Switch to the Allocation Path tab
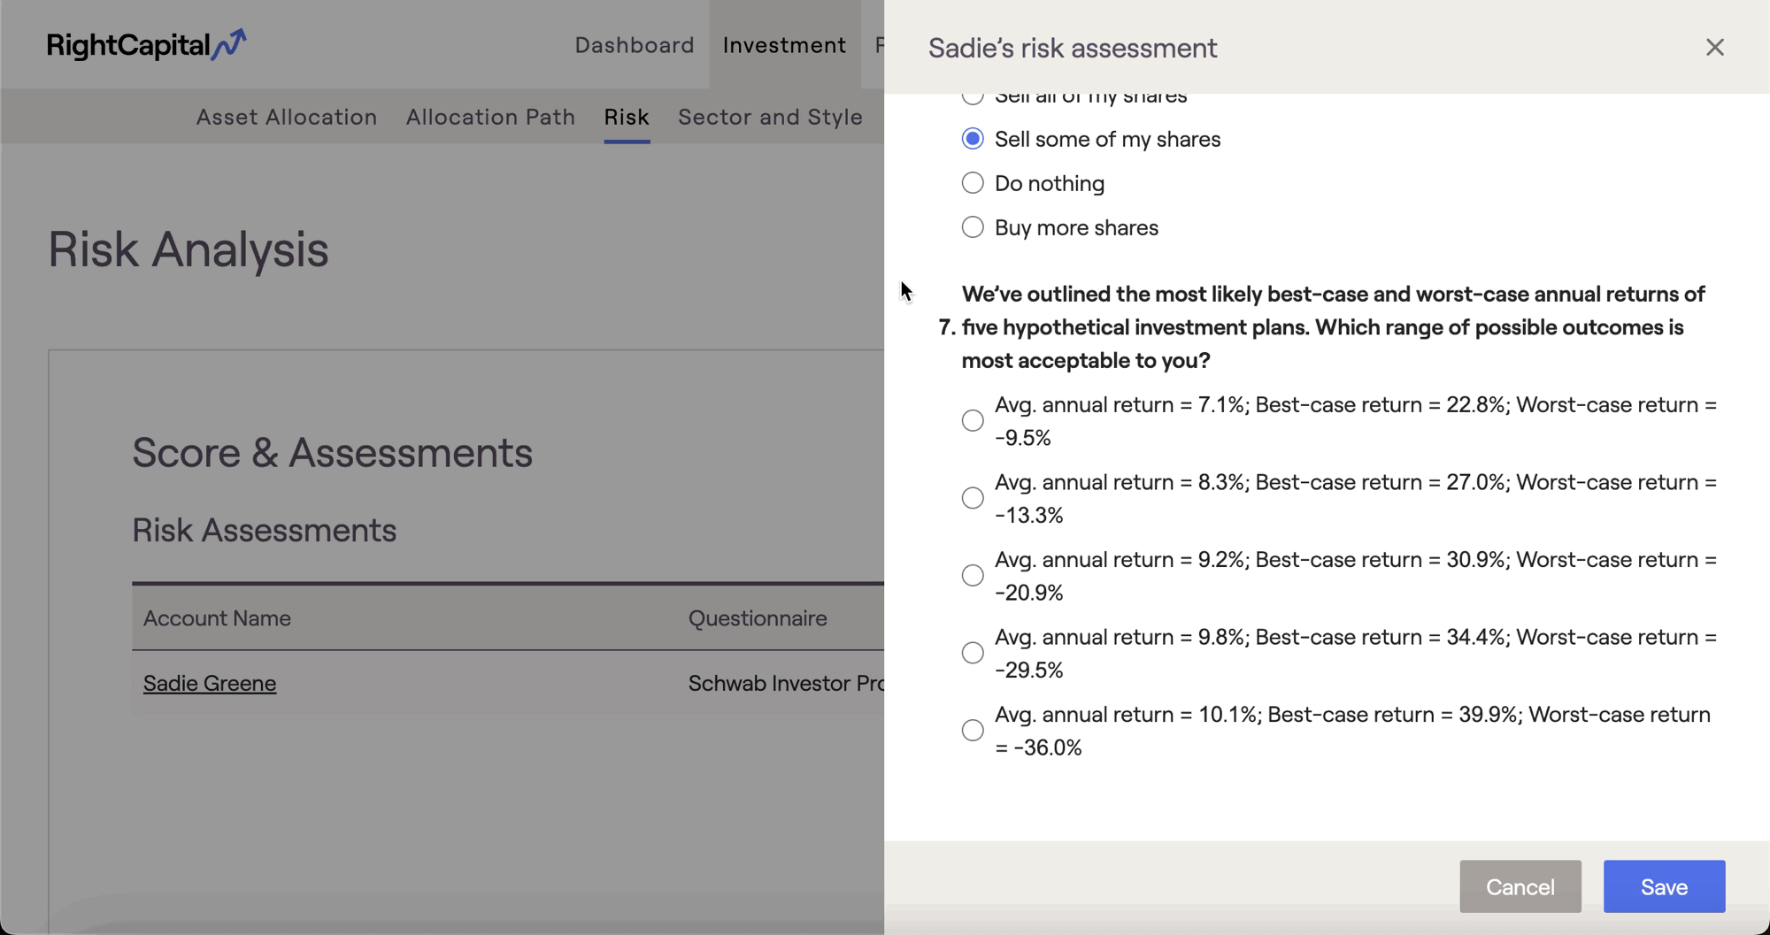The image size is (1770, 935). [490, 117]
